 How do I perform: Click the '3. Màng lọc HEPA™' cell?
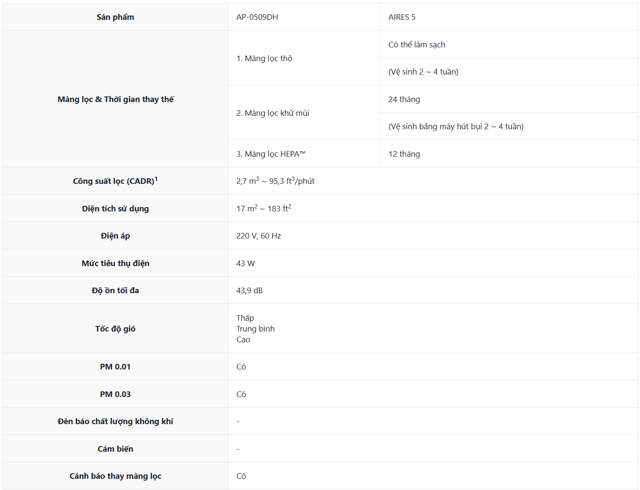270,154
